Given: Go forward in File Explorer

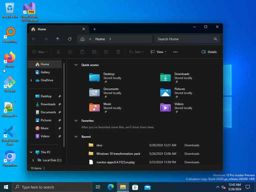Looking at the screenshot, I should [x=46, y=39].
